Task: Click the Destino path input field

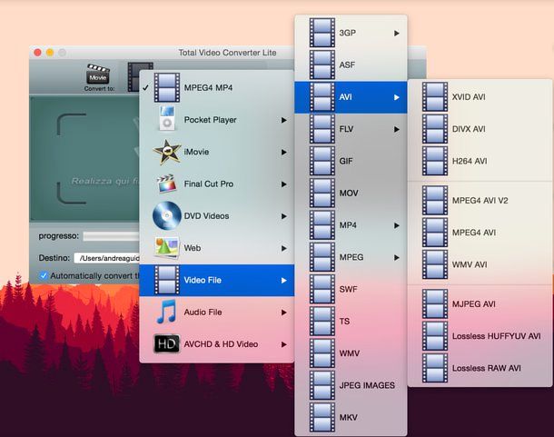Action: (107, 258)
